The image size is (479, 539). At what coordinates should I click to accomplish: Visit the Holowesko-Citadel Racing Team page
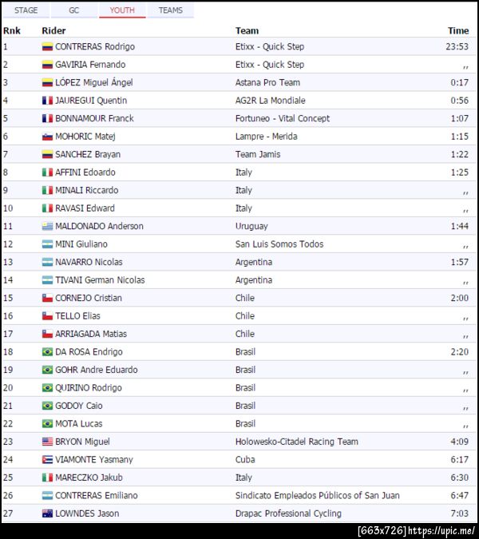tap(296, 442)
